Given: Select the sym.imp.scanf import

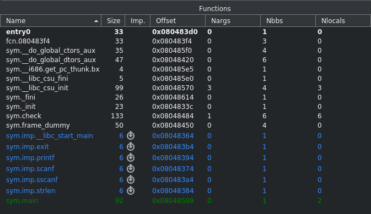Looking at the screenshot, I should point(30,169).
